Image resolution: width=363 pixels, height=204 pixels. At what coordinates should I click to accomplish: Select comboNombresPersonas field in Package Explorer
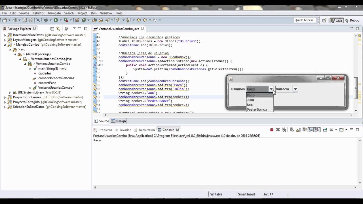56,78
